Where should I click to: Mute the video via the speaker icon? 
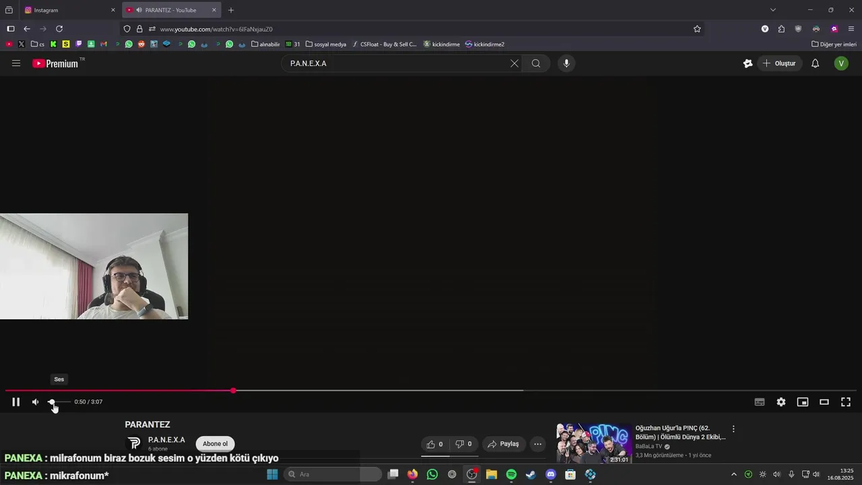[x=36, y=402]
